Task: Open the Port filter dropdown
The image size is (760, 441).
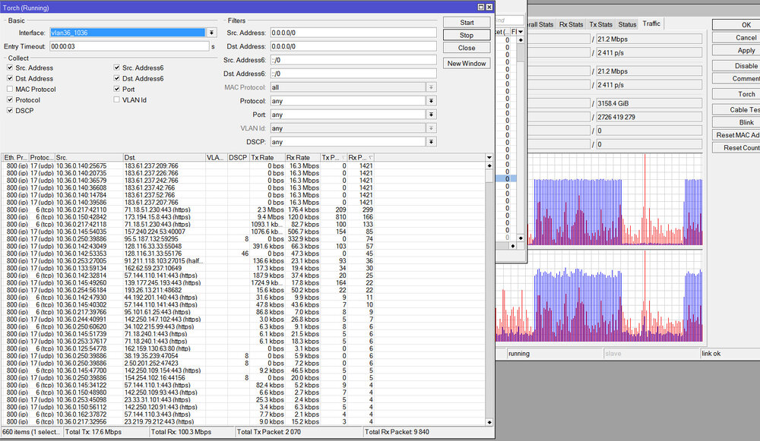Action: [431, 115]
